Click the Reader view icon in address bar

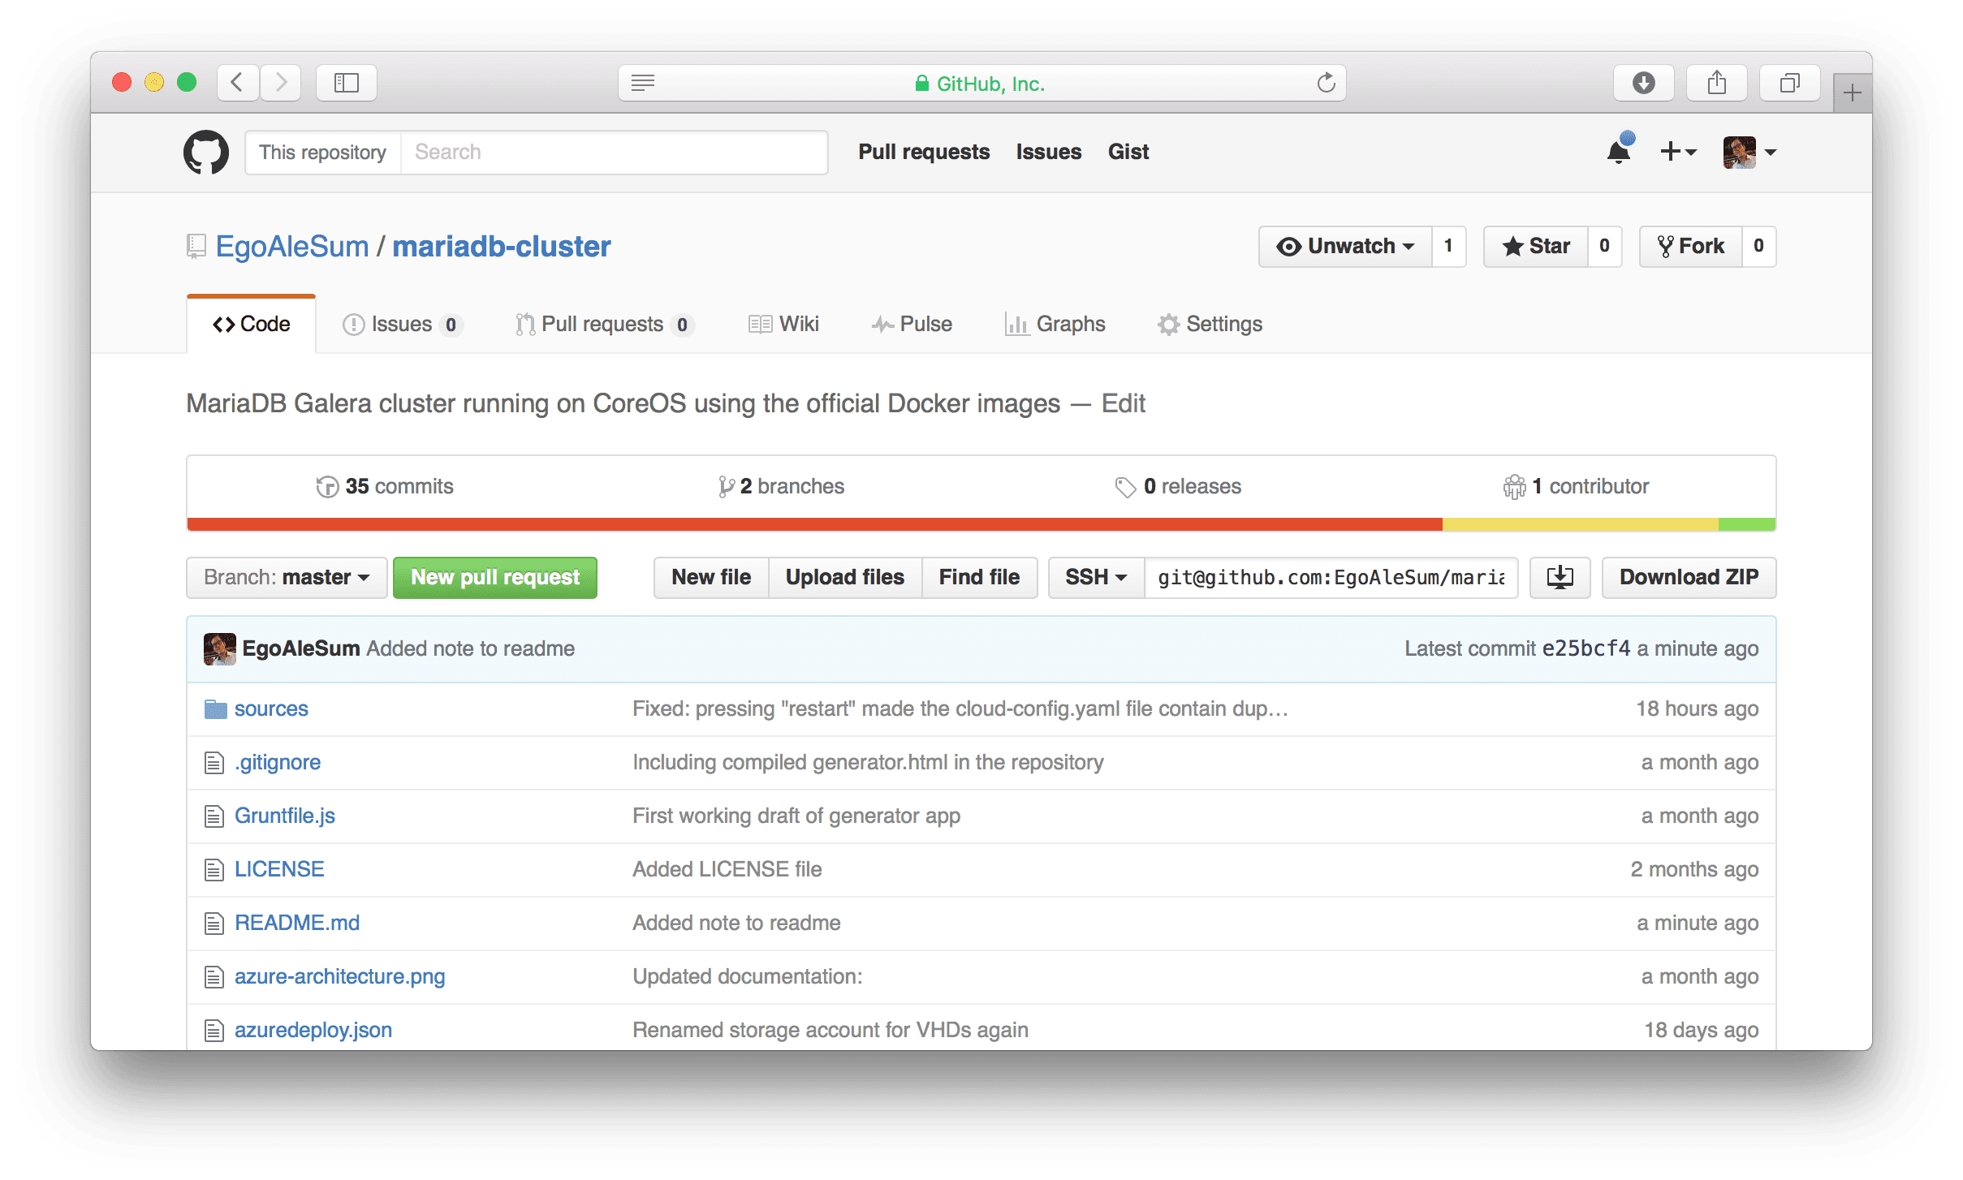(x=643, y=83)
